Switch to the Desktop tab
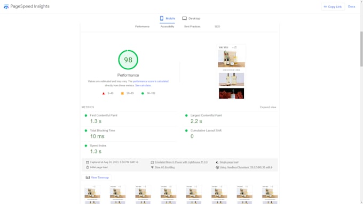 tap(191, 18)
